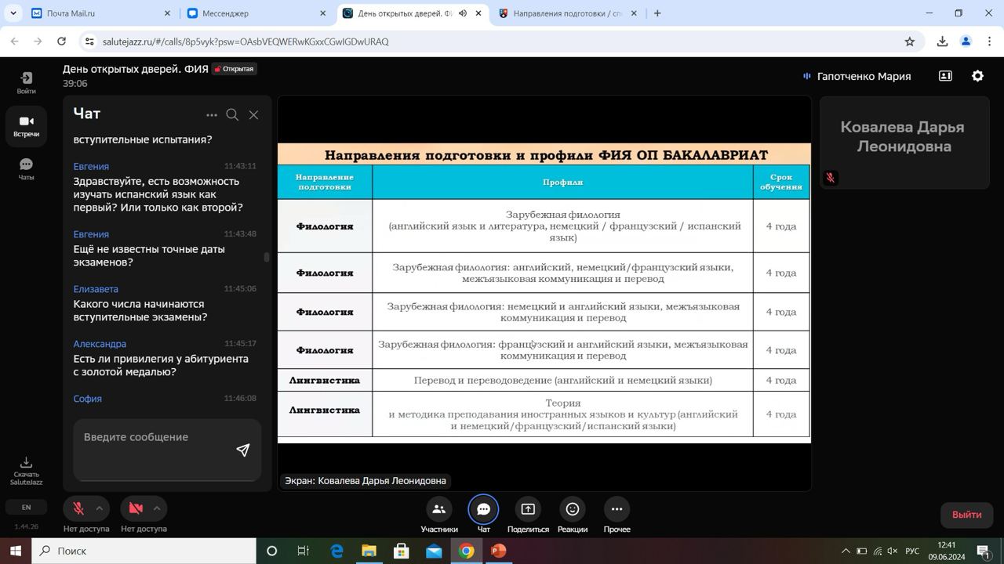Download SaluteJazz from the sidebar icon
Screen dimensions: 1004x564
(26, 471)
